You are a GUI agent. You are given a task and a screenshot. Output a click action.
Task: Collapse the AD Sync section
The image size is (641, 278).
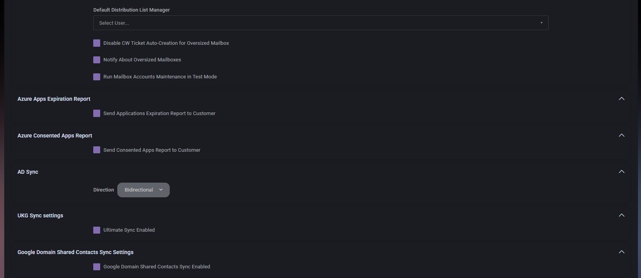[x=622, y=171]
